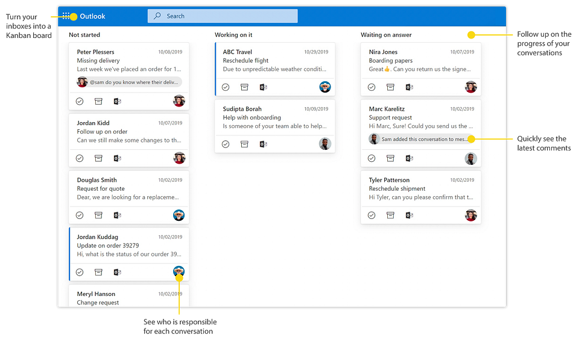579x361 pixels.
Task: Mark Jordan Kuddag card as complete
Action: [x=80, y=272]
